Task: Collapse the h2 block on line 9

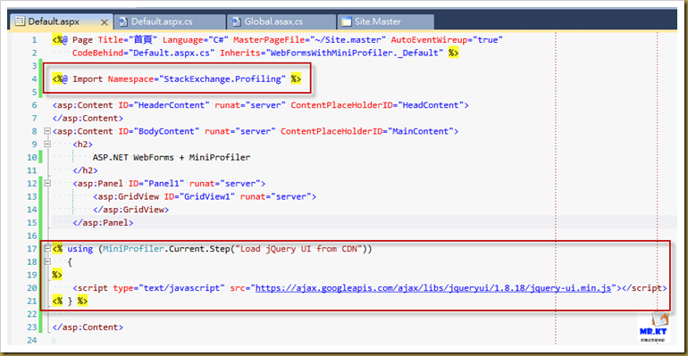Action: coord(47,144)
